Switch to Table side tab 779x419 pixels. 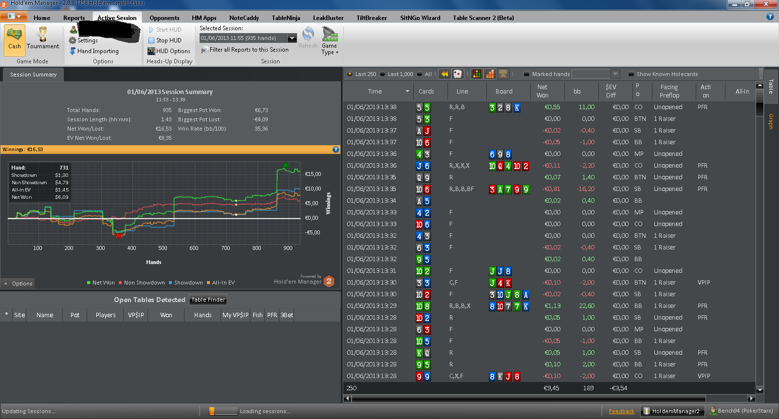(x=771, y=86)
